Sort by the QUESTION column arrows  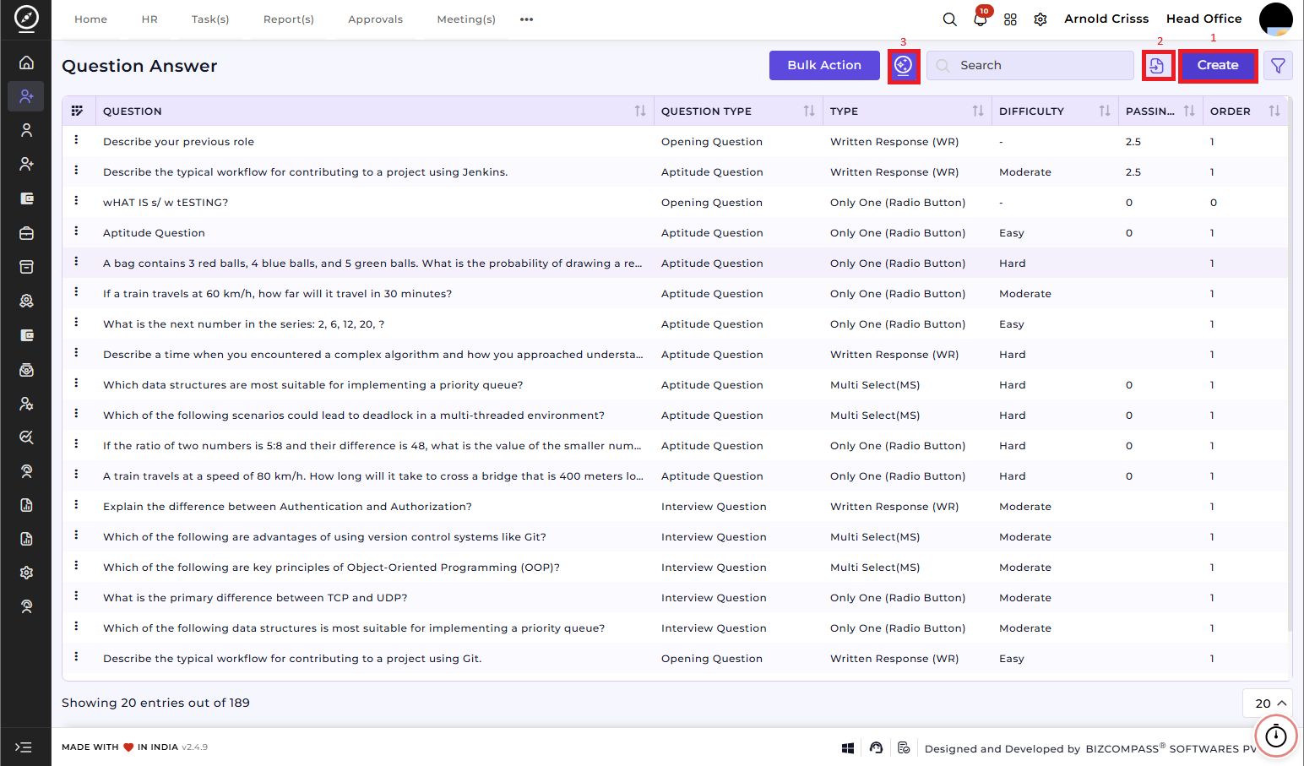(x=640, y=111)
